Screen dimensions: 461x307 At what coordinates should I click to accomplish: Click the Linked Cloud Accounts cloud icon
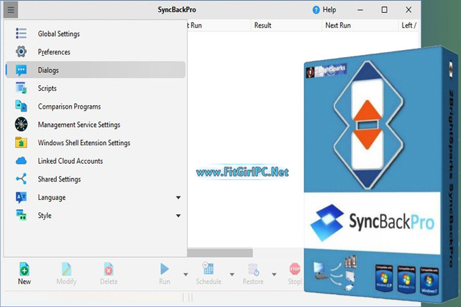[x=21, y=161]
